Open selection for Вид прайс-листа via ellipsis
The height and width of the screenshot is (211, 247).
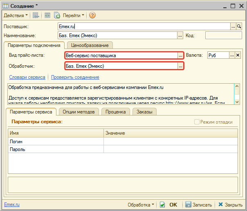click(x=180, y=56)
